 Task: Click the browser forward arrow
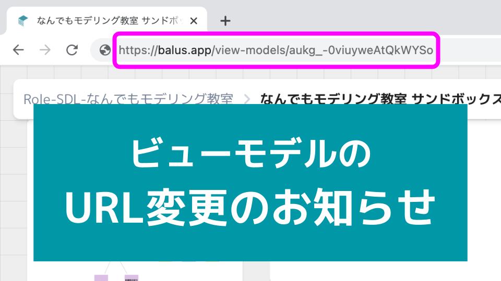point(45,50)
